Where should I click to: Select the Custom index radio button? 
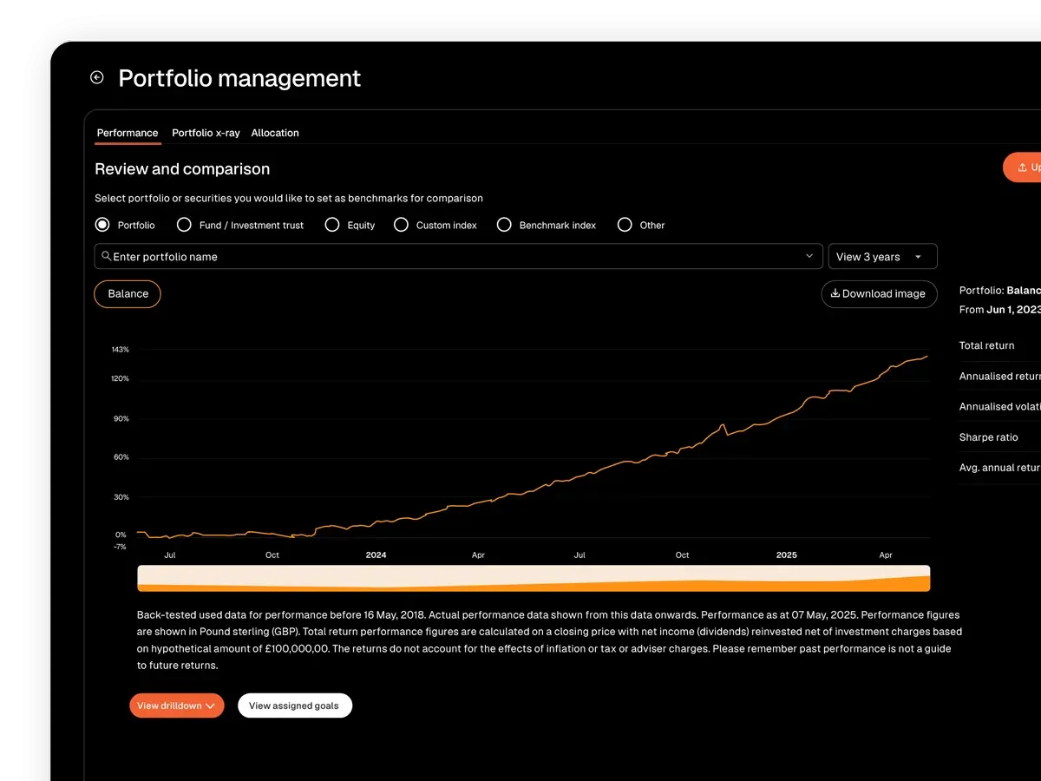[x=401, y=225]
